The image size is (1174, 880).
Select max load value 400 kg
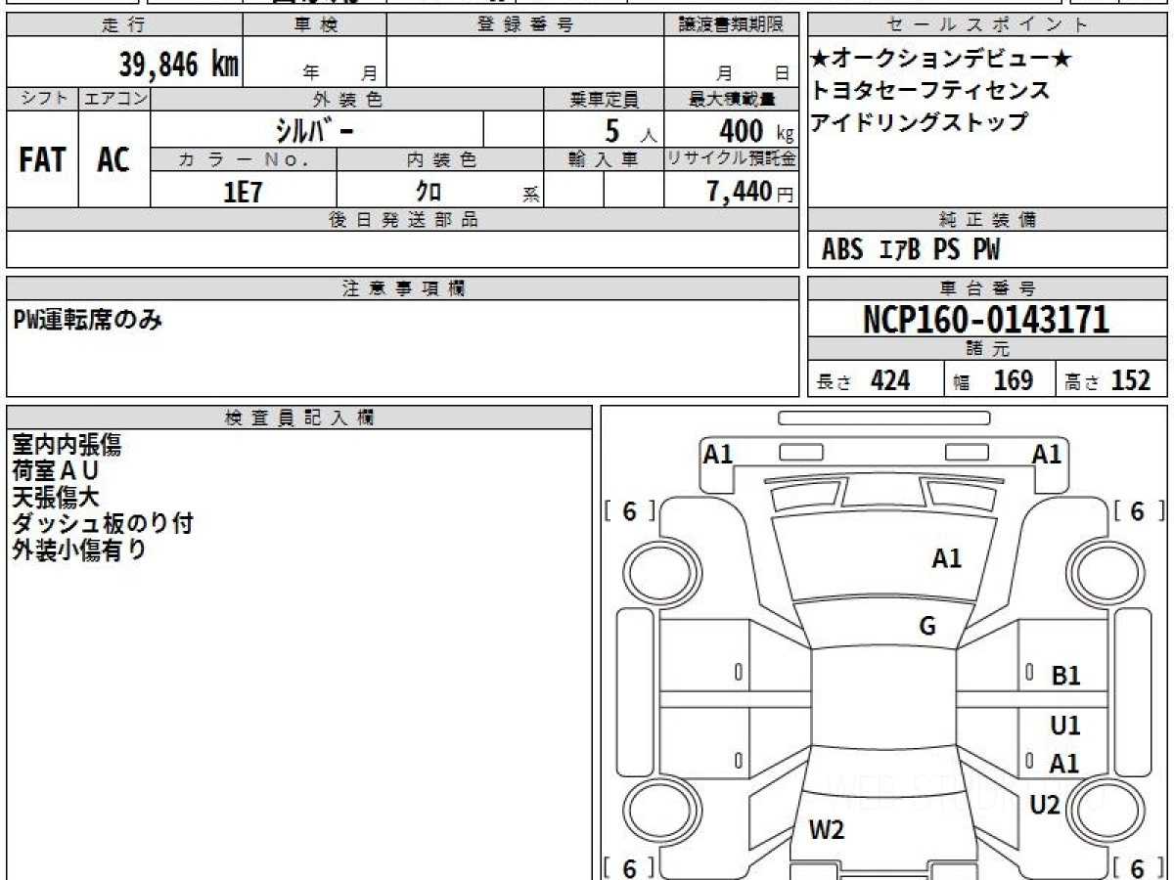756,131
